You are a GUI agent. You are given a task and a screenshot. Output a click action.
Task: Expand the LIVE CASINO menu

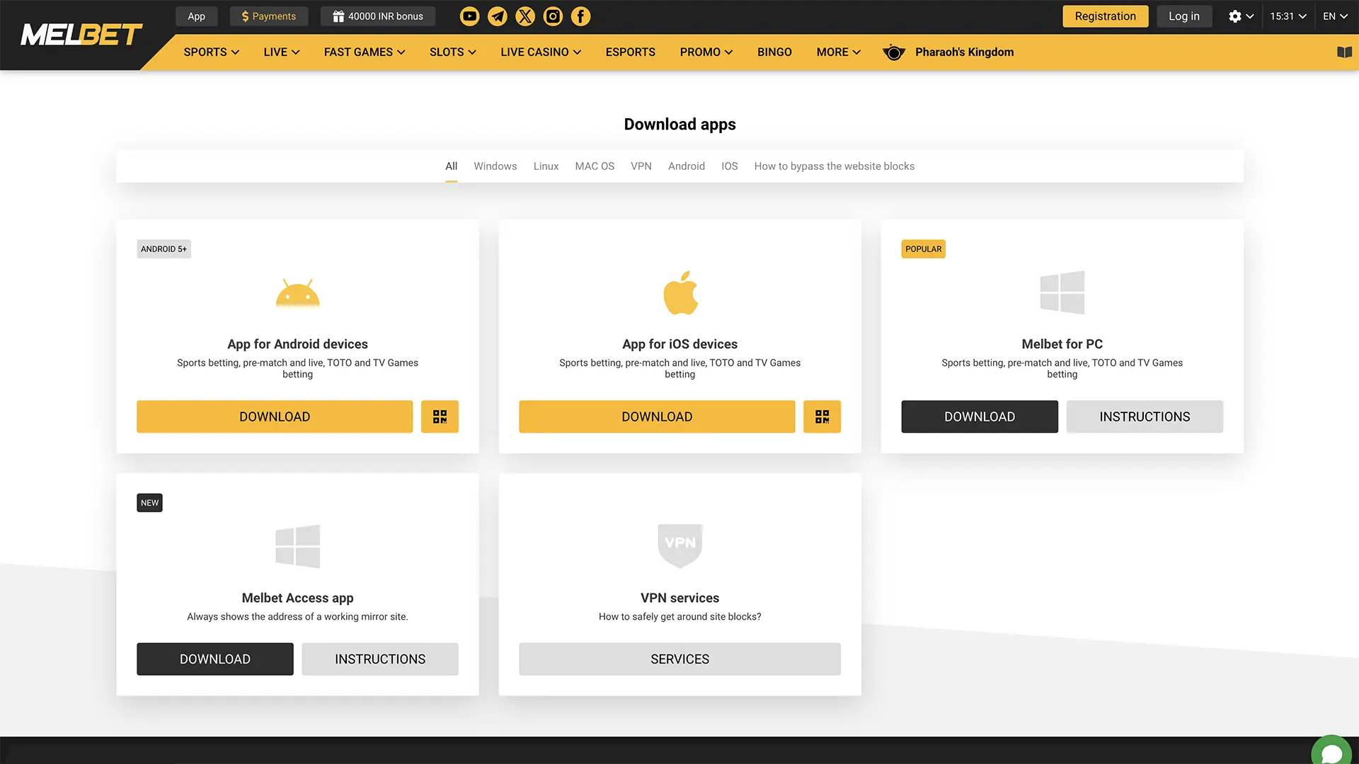coord(540,52)
